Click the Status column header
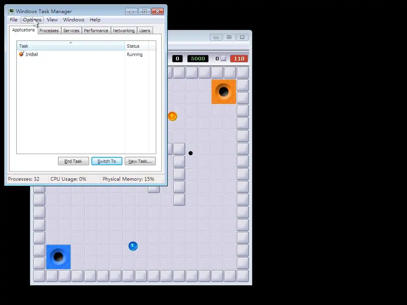This screenshot has height=305, width=407. [137, 46]
